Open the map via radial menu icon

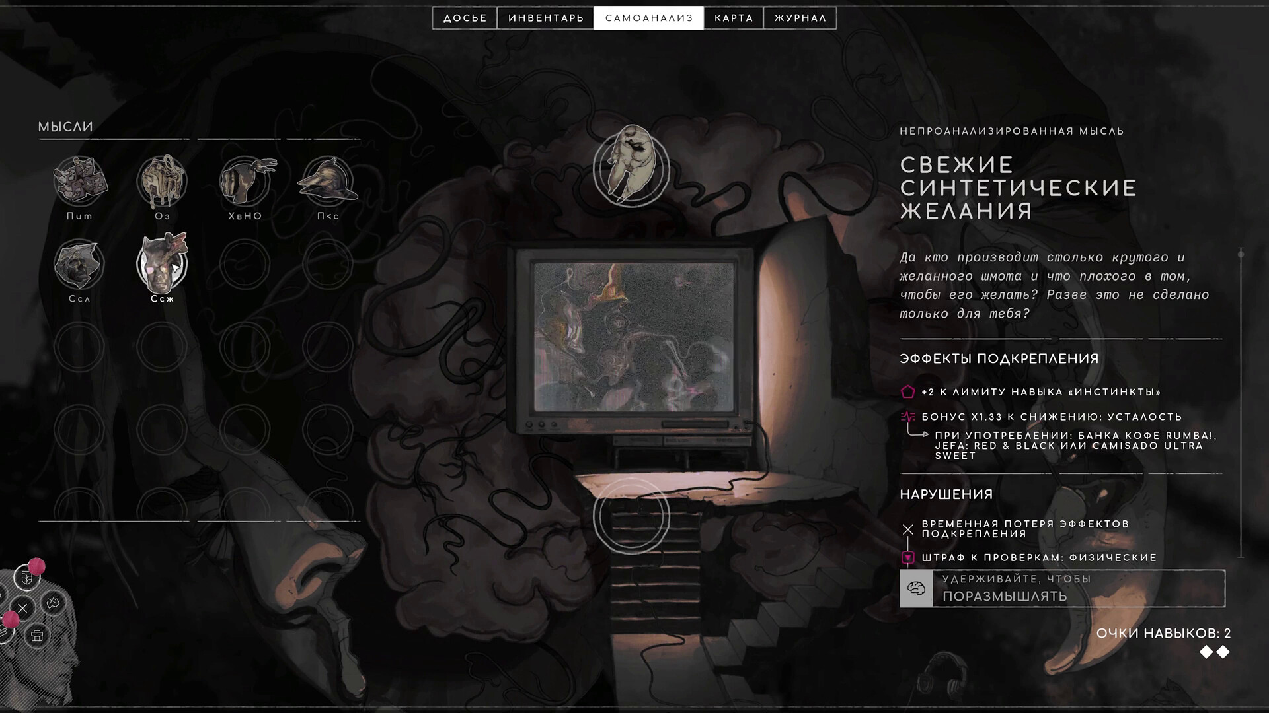(x=54, y=603)
